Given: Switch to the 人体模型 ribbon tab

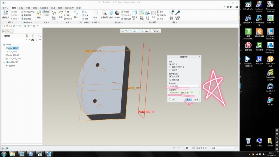Looking at the screenshot, I should coord(44,8).
